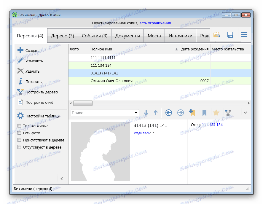Check Присутствуют в дереве filter

coord(20,140)
